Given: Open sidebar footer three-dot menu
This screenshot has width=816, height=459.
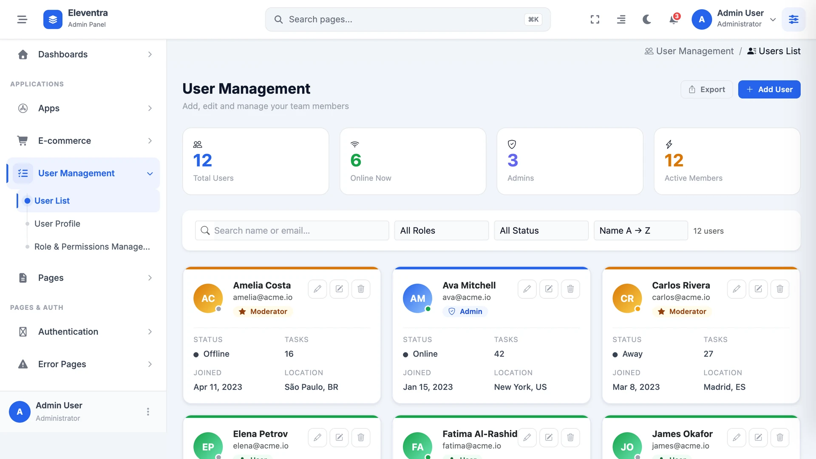Looking at the screenshot, I should (x=148, y=412).
